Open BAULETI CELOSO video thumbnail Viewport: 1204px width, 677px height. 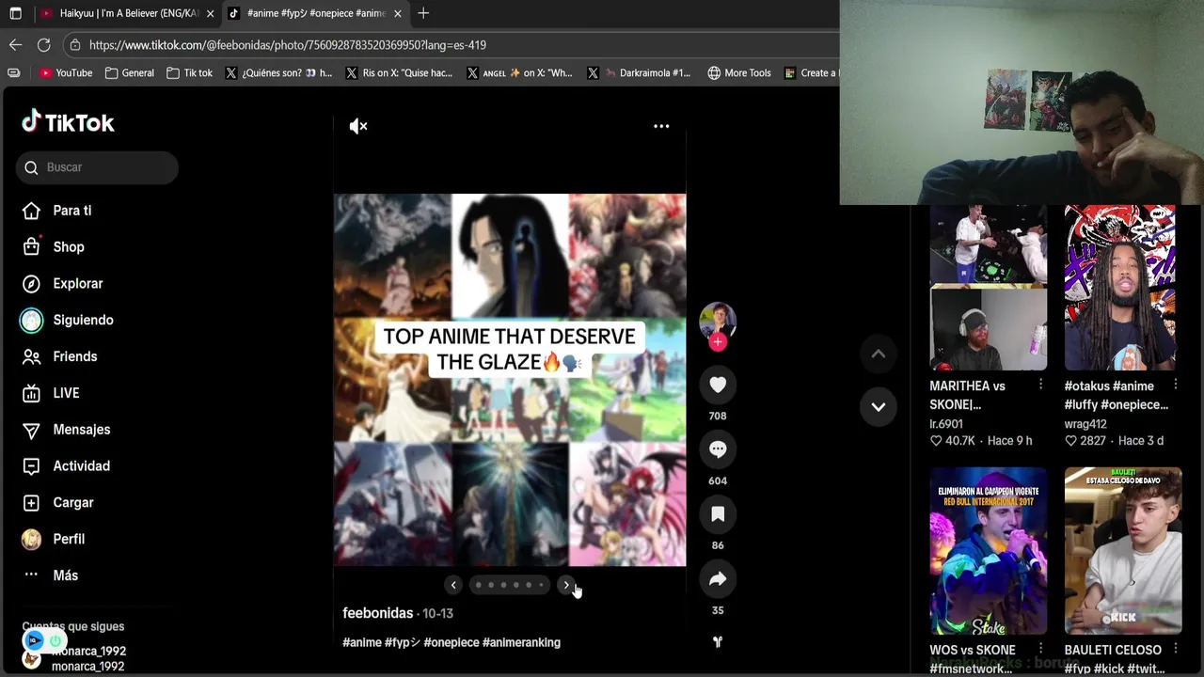tap(1122, 551)
